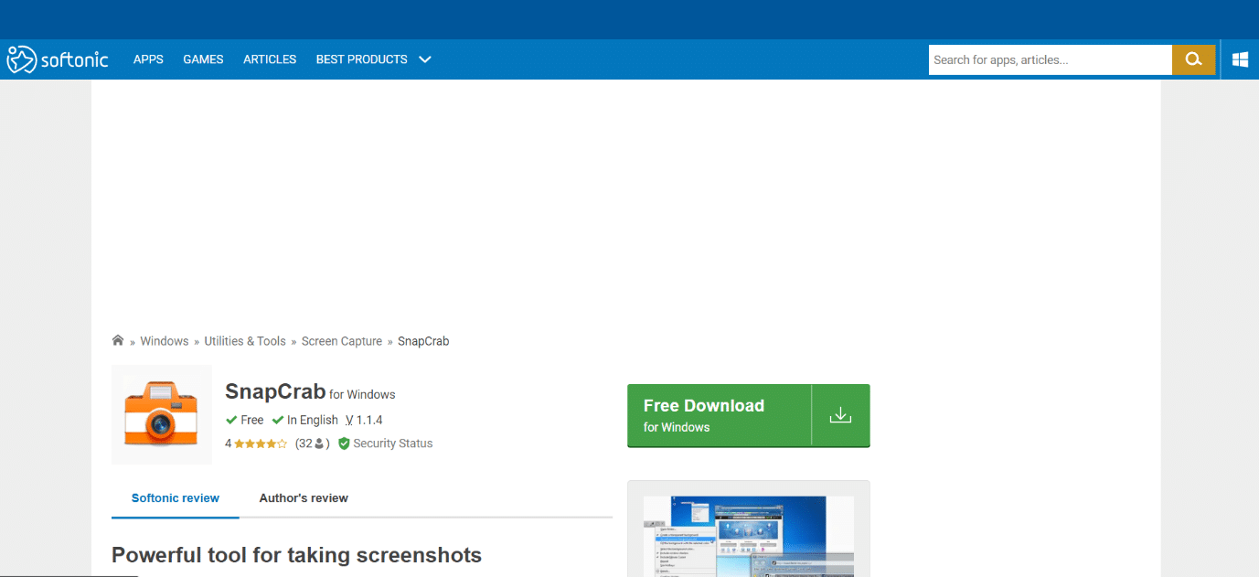Click the home breadcrumb icon
The width and height of the screenshot is (1259, 577).
118,340
